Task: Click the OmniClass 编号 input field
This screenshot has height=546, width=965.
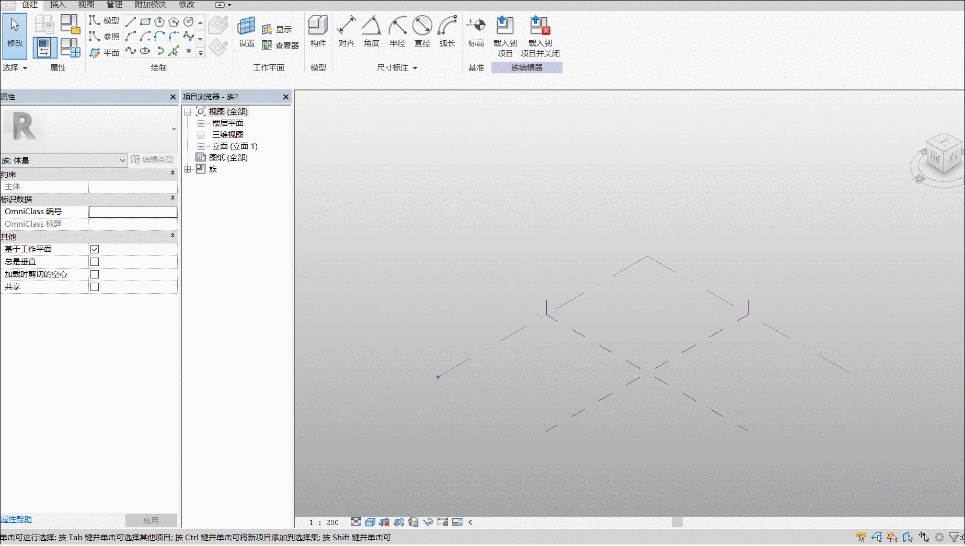Action: click(x=133, y=212)
